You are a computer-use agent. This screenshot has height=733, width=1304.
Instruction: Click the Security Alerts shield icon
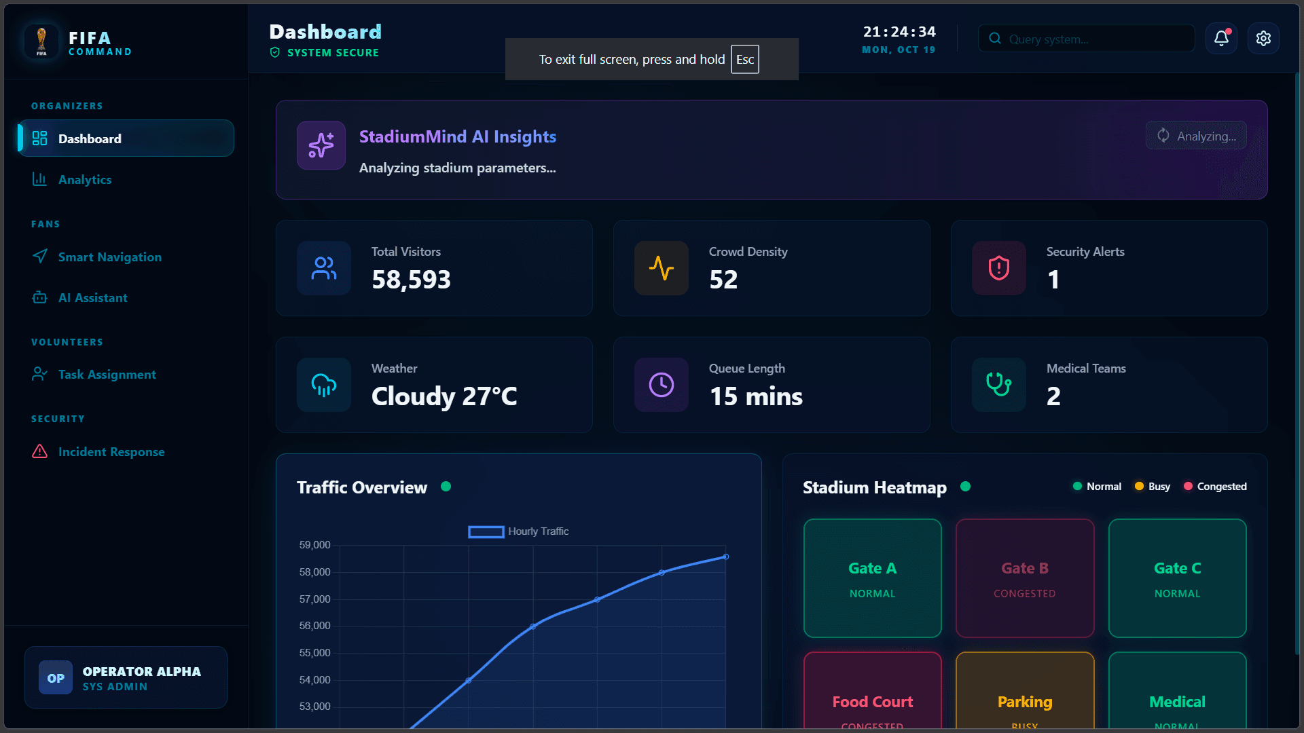click(x=999, y=268)
